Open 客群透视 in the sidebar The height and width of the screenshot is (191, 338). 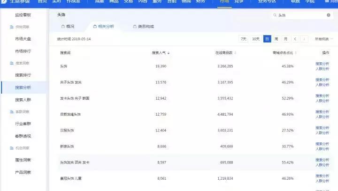tap(23, 136)
